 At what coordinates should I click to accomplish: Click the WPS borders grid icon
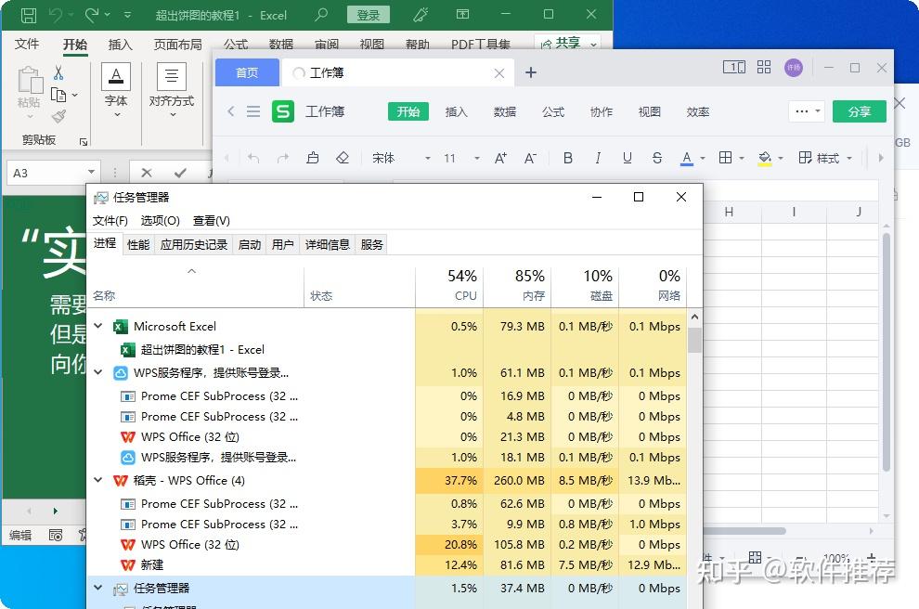pos(726,158)
